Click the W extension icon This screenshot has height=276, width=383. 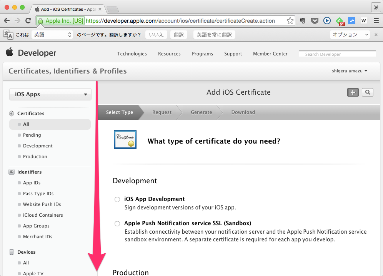click(364, 21)
